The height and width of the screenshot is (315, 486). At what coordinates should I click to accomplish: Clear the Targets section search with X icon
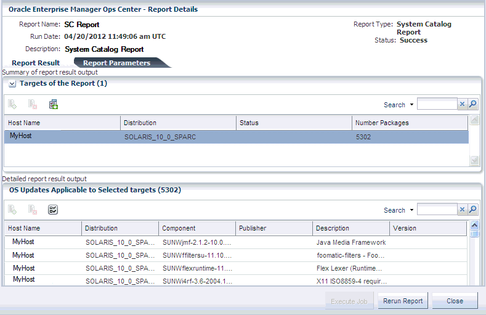pyautogui.click(x=462, y=104)
